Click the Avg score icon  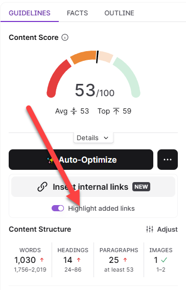(74, 111)
